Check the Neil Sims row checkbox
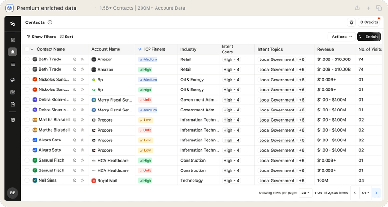Image resolution: width=388 pixels, height=207 pixels. 27,180
